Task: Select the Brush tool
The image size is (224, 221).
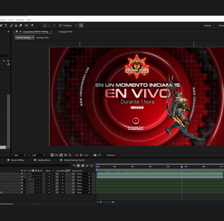Action: [x=11, y=25]
